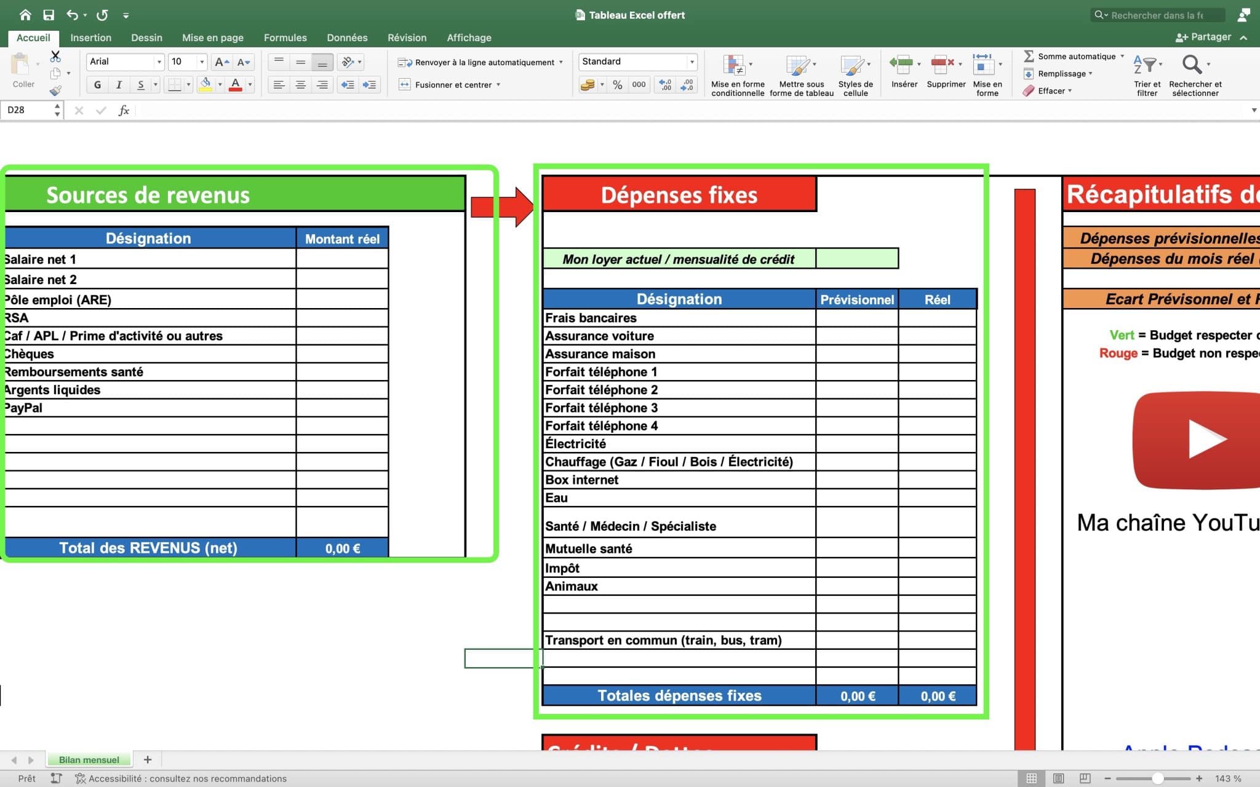The height and width of the screenshot is (787, 1260).
Task: Click the Save icon in title bar
Action: click(49, 15)
